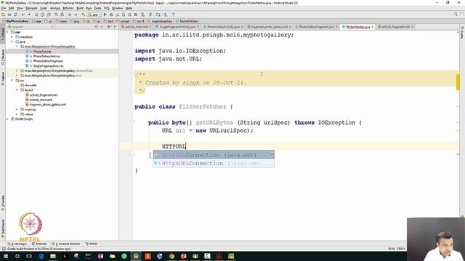Switch to the SingleFragmentActivity.java tab
Screen dimensions: 465x261
point(177,27)
